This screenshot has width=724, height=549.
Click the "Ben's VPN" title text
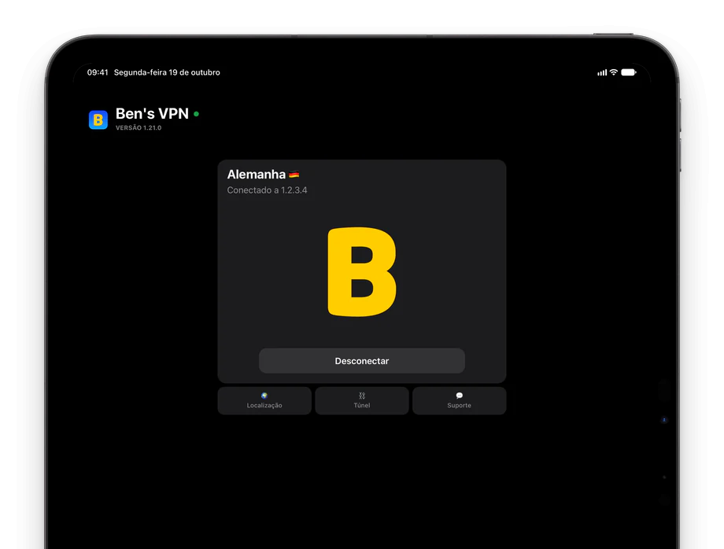(152, 113)
